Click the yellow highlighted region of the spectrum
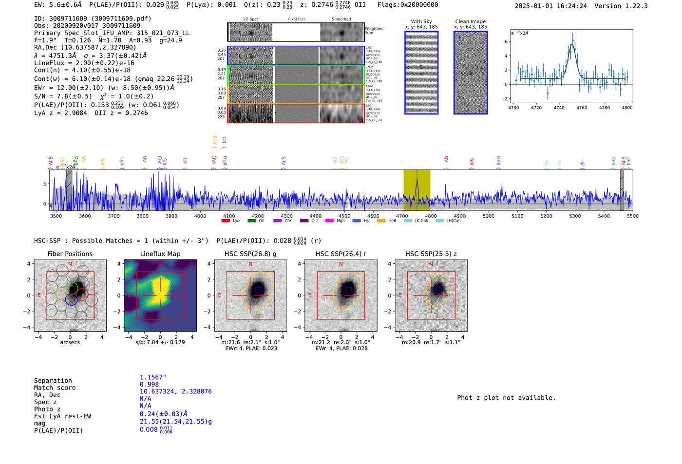 pyautogui.click(x=417, y=190)
